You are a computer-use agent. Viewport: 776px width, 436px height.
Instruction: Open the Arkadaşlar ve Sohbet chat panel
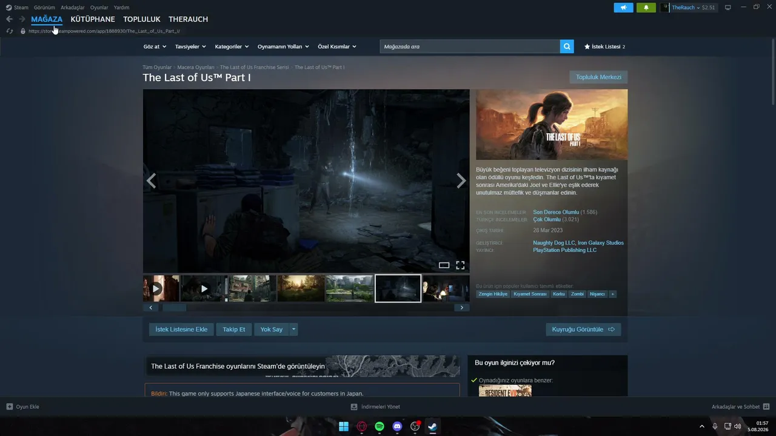click(740, 407)
